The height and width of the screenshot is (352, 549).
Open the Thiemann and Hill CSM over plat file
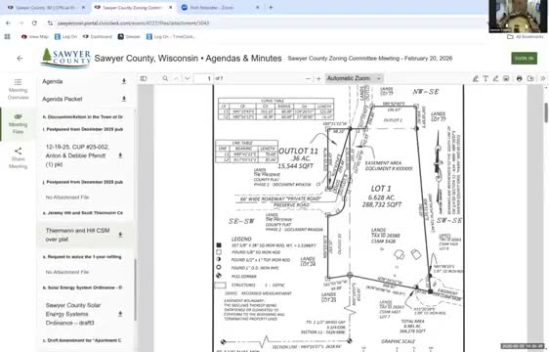(x=78, y=235)
